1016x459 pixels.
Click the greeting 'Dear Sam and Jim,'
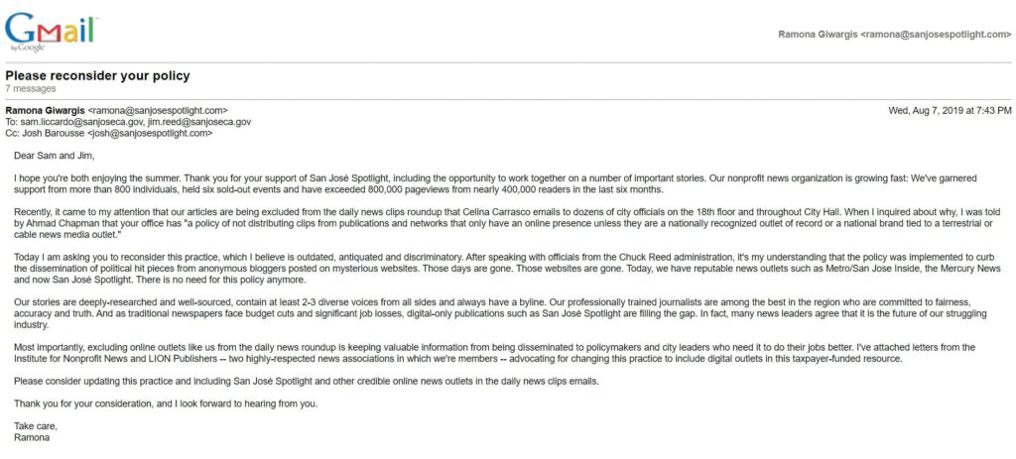coord(54,156)
